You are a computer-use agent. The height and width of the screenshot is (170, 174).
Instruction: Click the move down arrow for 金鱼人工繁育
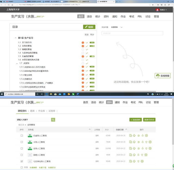142,148
